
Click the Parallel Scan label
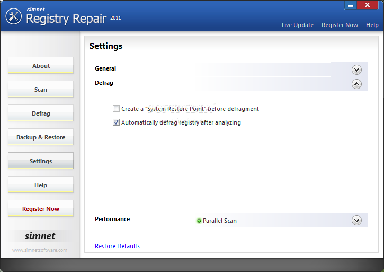pos(220,221)
